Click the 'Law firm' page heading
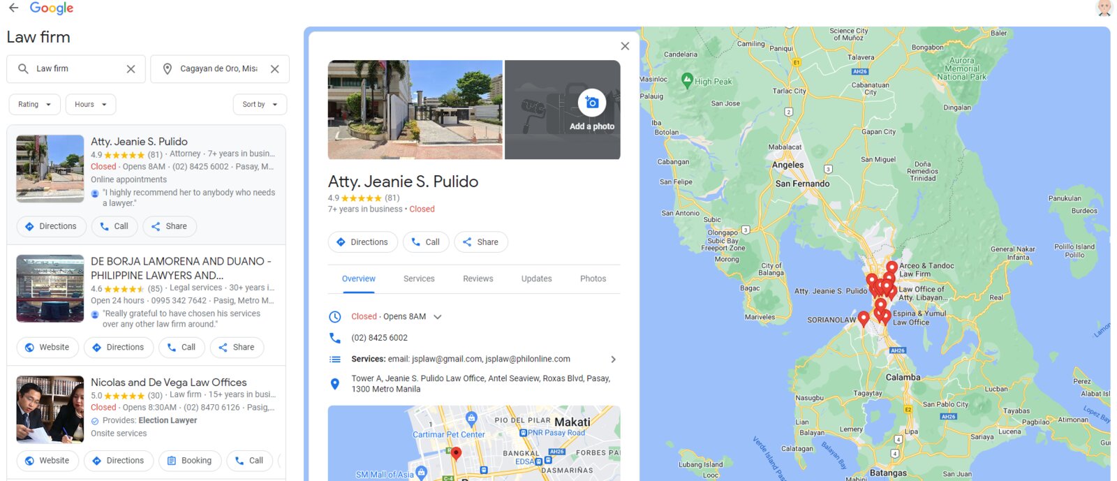The image size is (1117, 481). (38, 37)
